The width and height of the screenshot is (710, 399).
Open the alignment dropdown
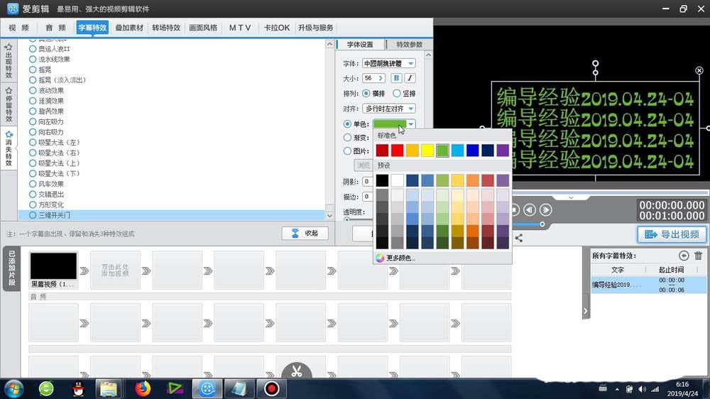coord(410,109)
